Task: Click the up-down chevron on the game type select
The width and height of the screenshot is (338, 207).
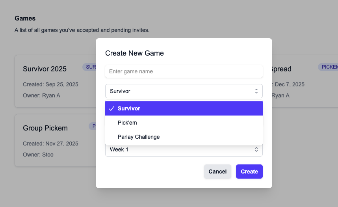Action: click(256, 91)
